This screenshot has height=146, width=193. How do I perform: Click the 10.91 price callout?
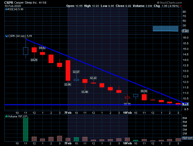click(x=144, y=91)
